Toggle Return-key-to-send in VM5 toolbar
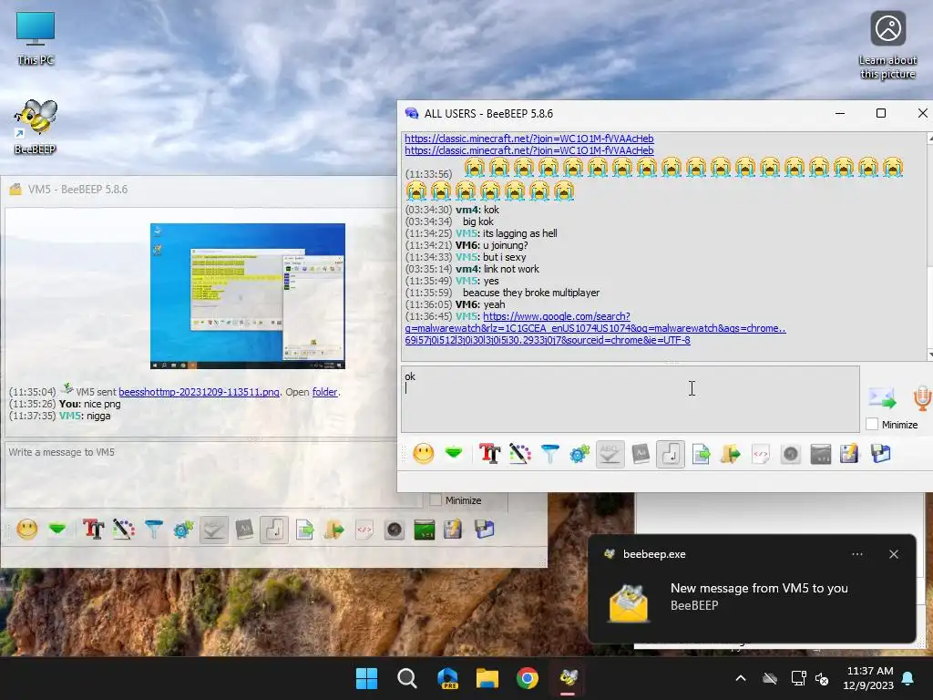933x700 pixels. (x=274, y=530)
